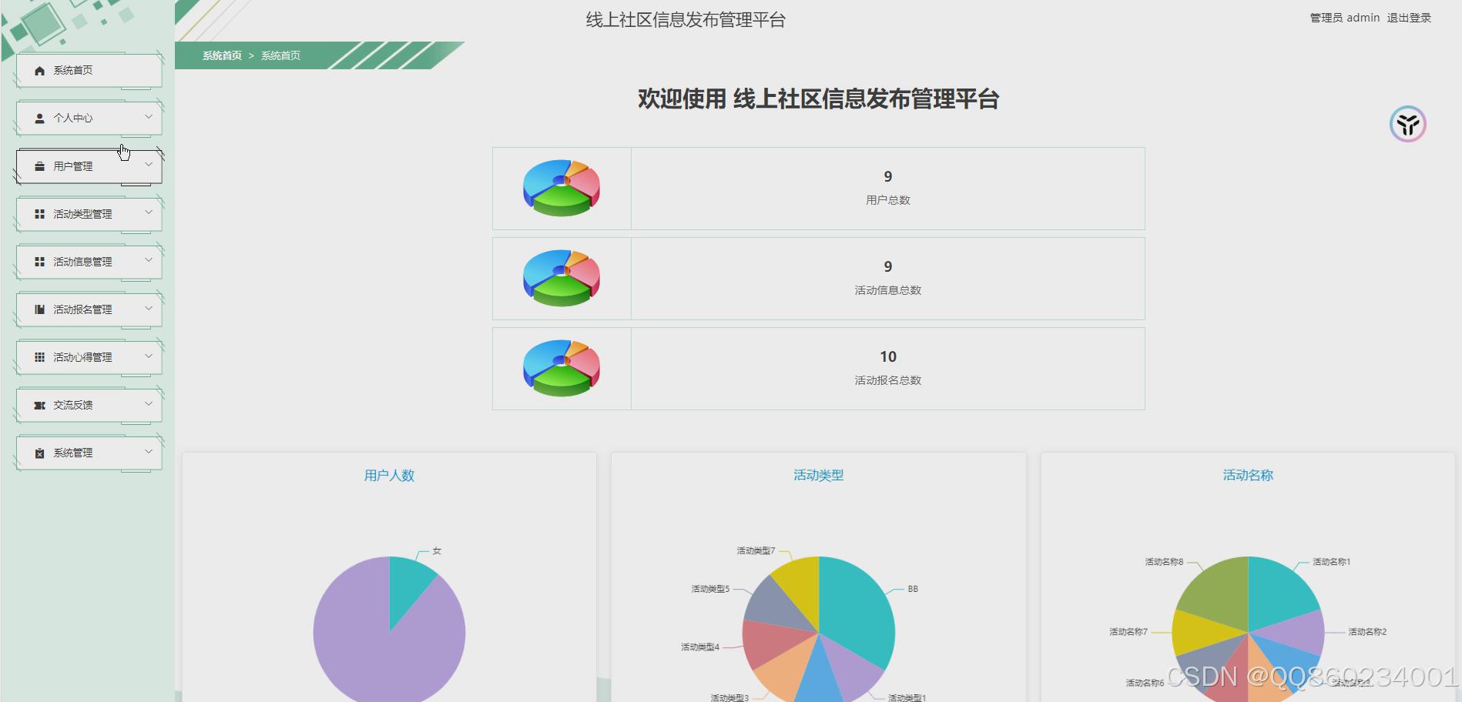
Task: Open the 活动类型管理 sidebar menu
Action: click(x=89, y=214)
